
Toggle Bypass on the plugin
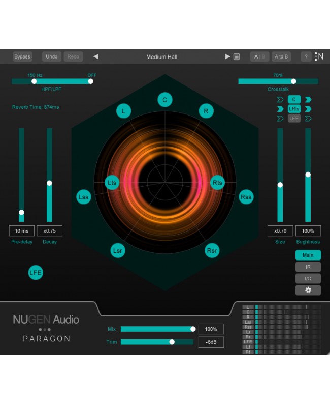22,56
